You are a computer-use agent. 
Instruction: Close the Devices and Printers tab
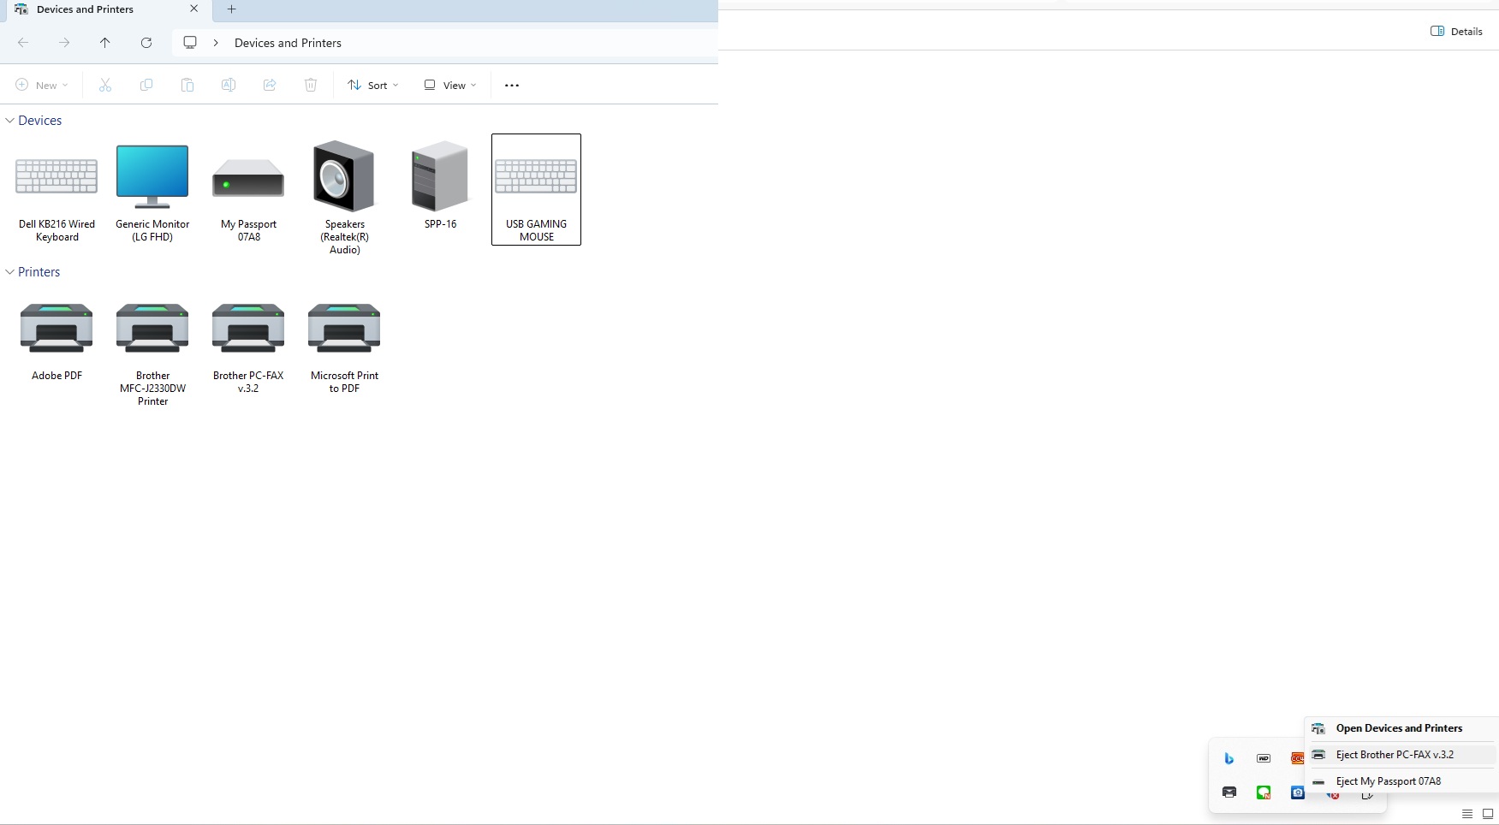pyautogui.click(x=193, y=9)
